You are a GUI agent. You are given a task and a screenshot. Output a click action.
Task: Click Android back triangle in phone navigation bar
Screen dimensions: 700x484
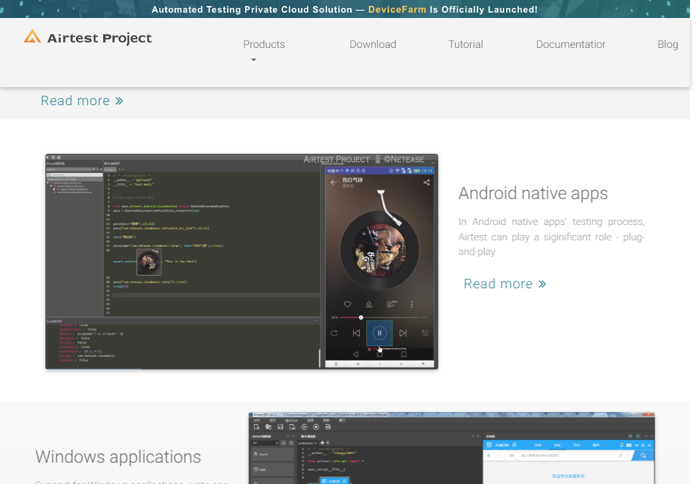point(356,354)
